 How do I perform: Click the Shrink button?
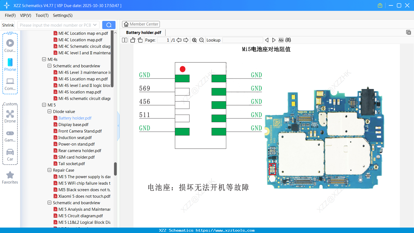pos(8,25)
